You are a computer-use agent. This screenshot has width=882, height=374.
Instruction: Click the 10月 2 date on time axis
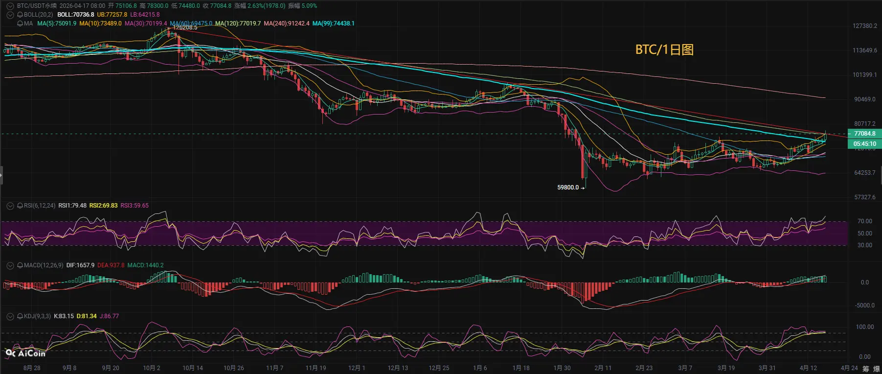[151, 368]
